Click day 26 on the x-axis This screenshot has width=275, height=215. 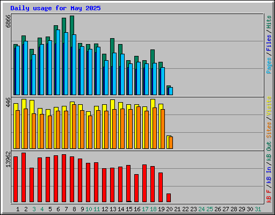[x=218, y=209]
